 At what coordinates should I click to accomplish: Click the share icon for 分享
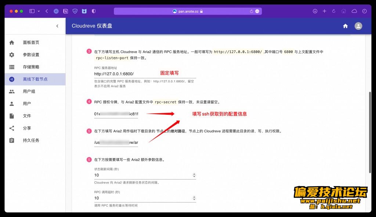pos(11,128)
